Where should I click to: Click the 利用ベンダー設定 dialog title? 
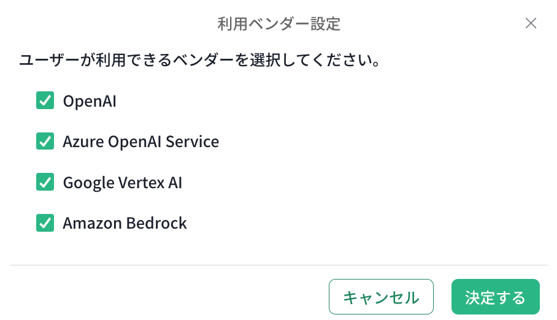[278, 25]
